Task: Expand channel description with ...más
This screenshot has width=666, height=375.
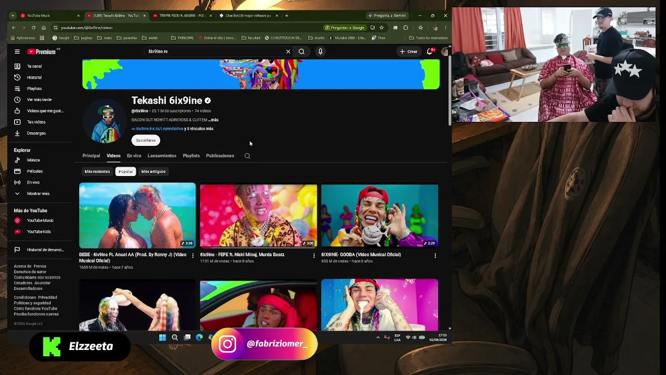Action: 213,120
